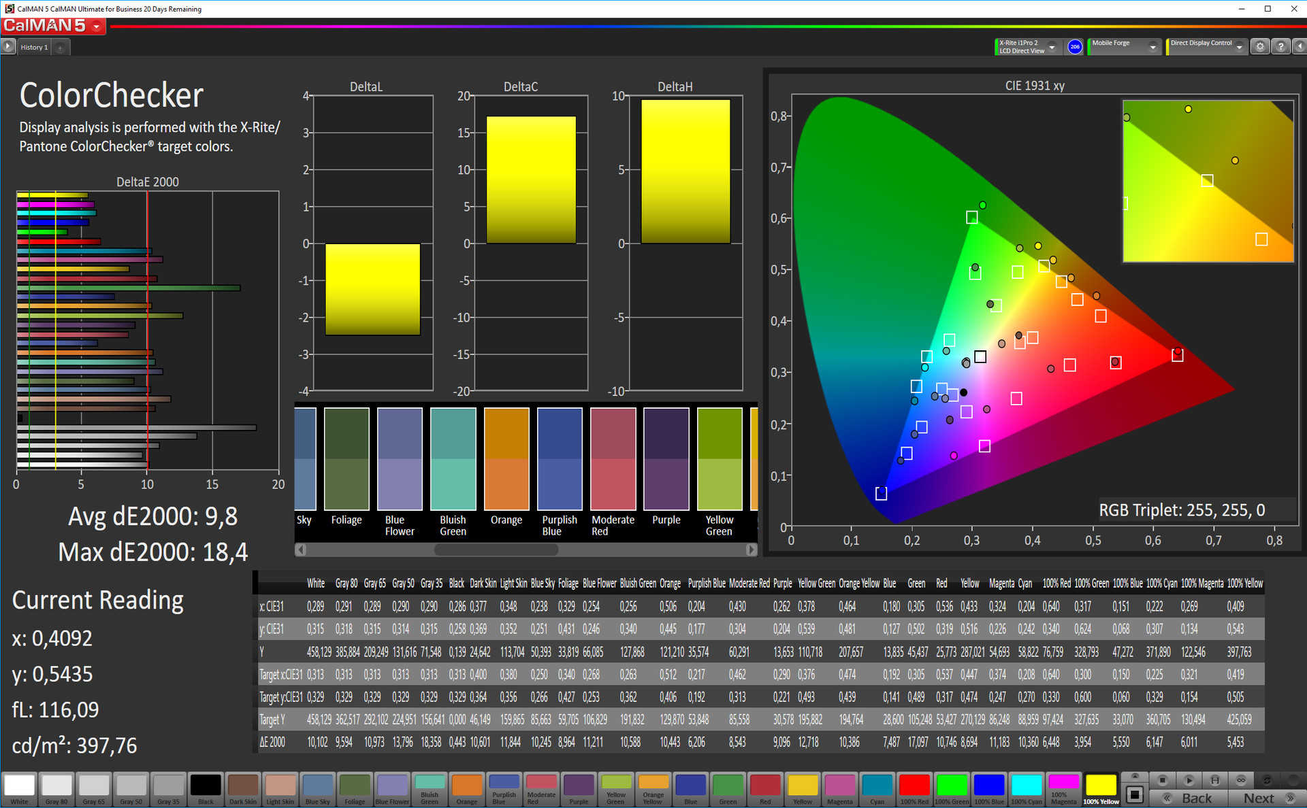
Task: Click the single read bracket icon
Action: click(1215, 780)
